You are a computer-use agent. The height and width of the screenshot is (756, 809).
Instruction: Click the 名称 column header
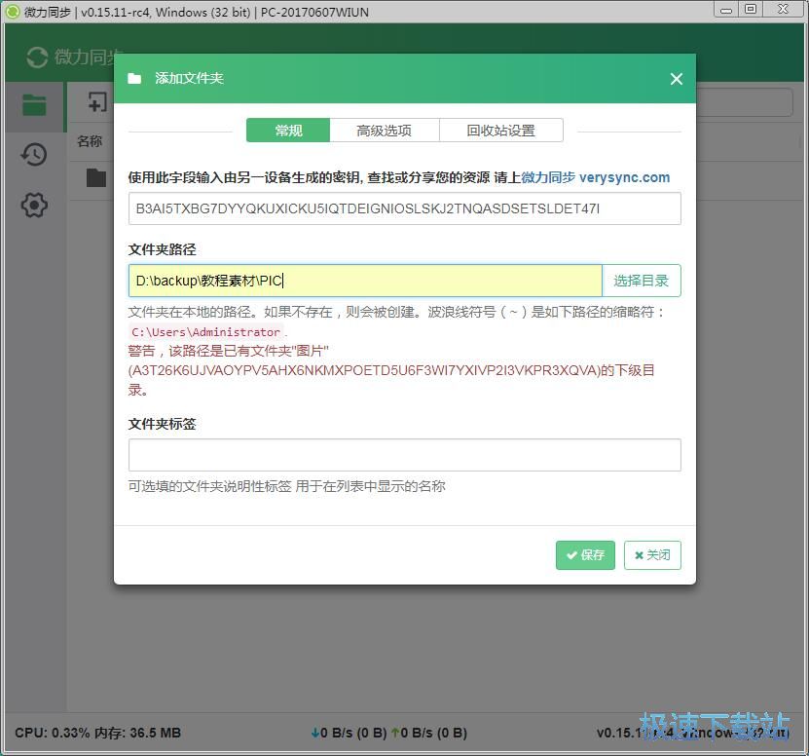(90, 141)
